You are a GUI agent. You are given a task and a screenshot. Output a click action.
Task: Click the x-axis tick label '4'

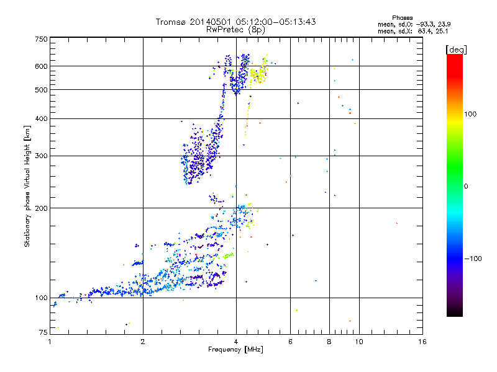click(x=236, y=342)
